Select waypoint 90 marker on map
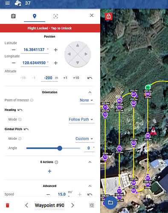This screenshot has height=213, width=168. coord(148,87)
